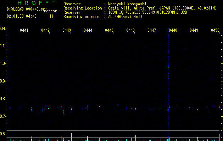The width and height of the screenshot is (223, 141).
Task: Click the 0444 time marker
Action: tap(88, 30)
